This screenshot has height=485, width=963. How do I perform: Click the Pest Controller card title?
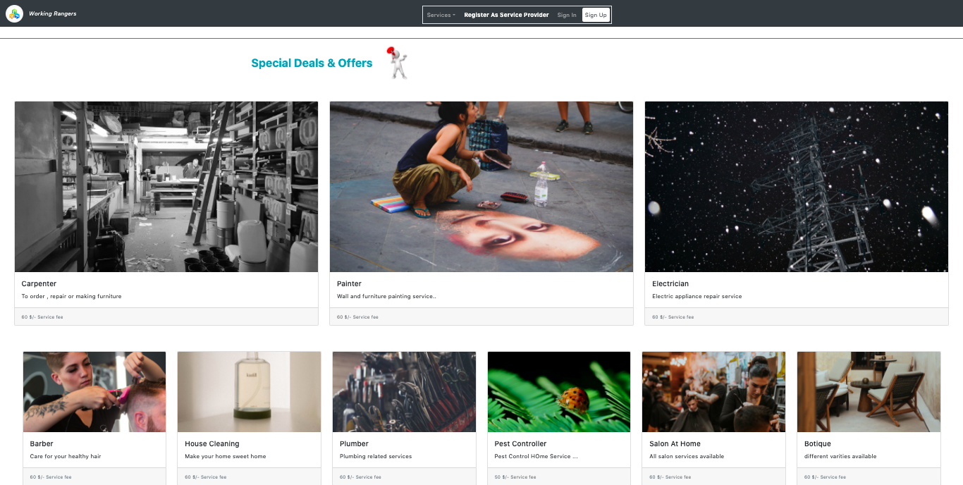tap(520, 444)
